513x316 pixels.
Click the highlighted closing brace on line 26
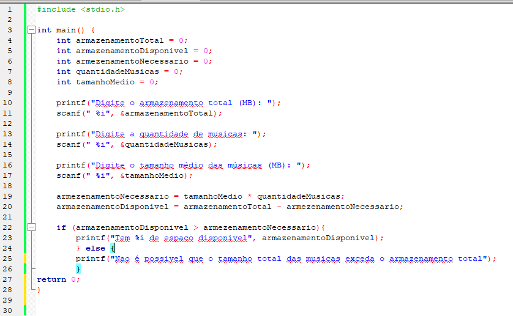[x=78, y=269]
